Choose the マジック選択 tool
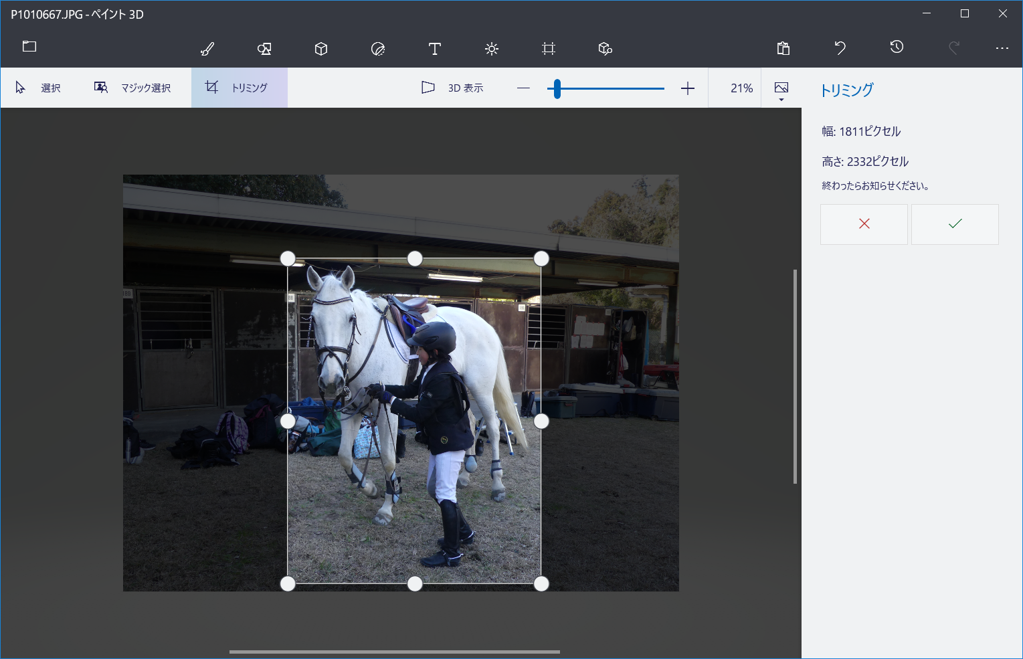This screenshot has height=659, width=1023. tap(133, 88)
